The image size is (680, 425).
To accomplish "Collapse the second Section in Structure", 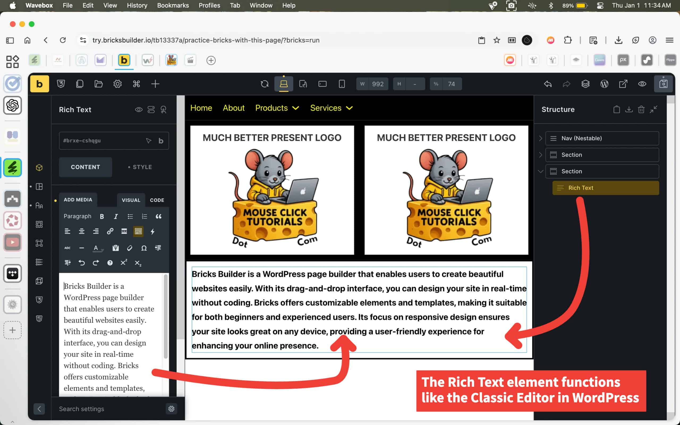I will point(541,171).
